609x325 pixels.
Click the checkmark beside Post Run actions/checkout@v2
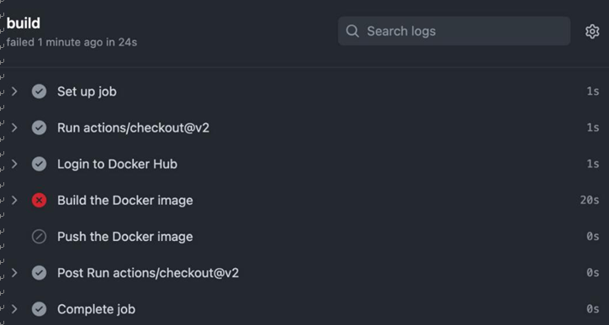click(39, 273)
